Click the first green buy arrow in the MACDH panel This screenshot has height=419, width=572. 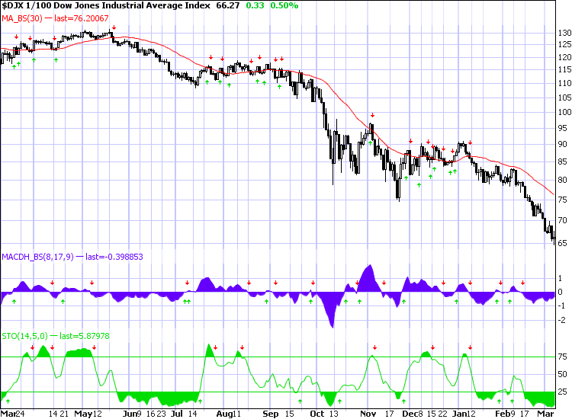tap(14, 302)
